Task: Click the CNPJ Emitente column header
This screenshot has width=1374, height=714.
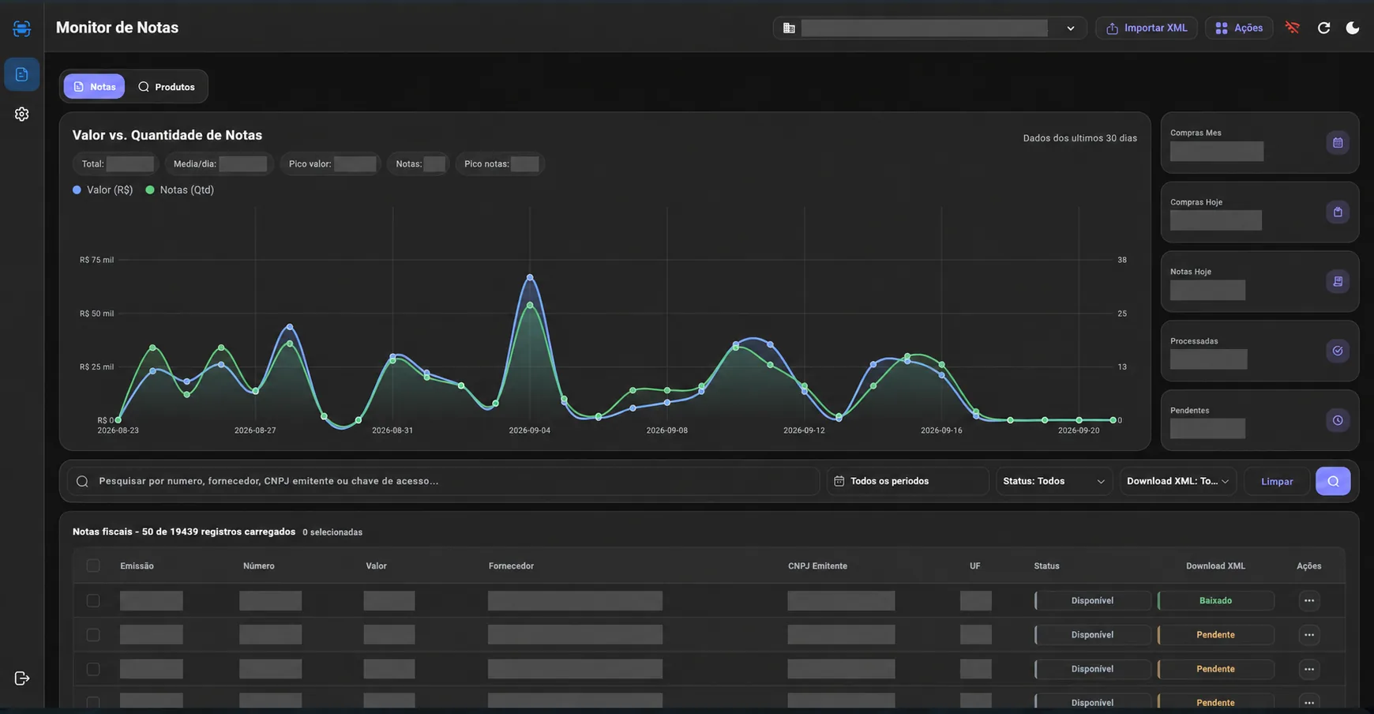Action: pyautogui.click(x=817, y=566)
